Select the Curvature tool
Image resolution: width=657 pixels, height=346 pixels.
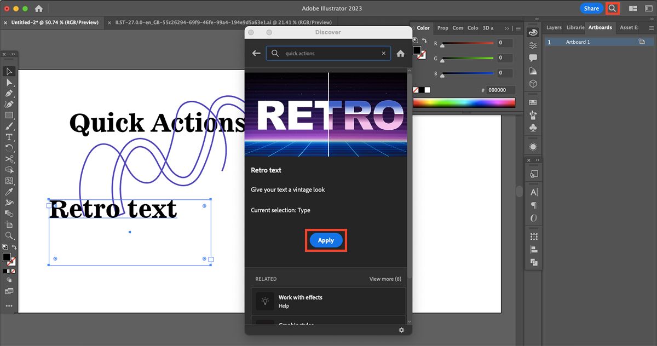pos(9,104)
